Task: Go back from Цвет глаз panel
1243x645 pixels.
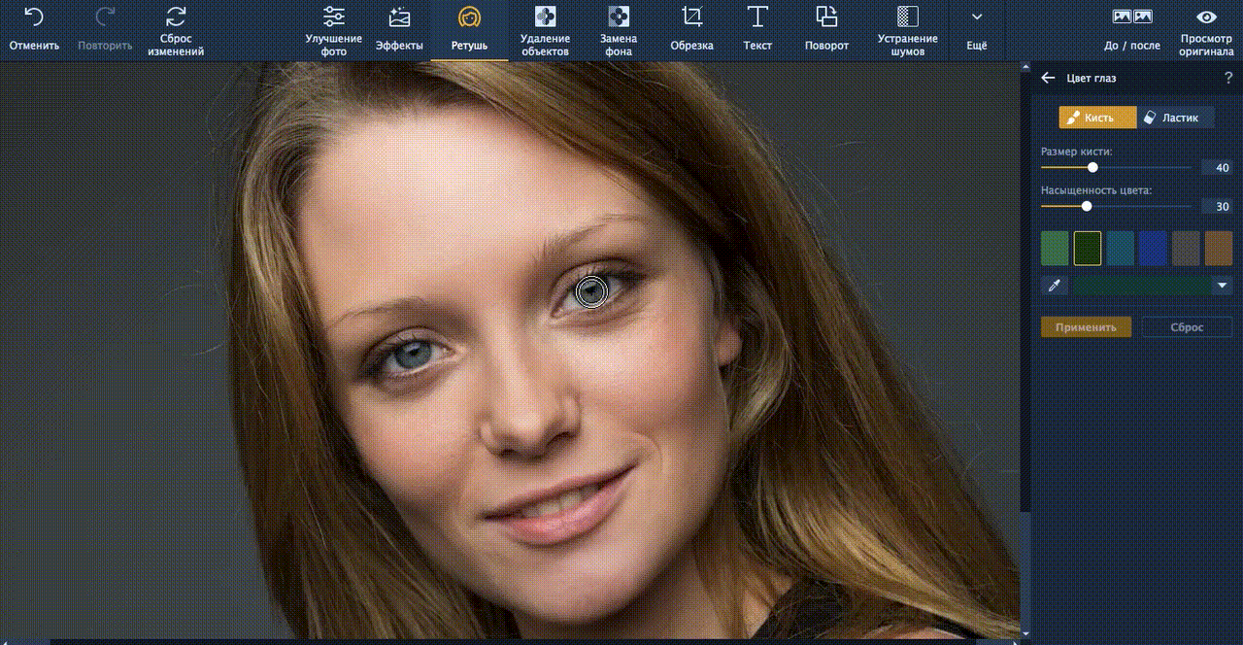Action: 1048,78
